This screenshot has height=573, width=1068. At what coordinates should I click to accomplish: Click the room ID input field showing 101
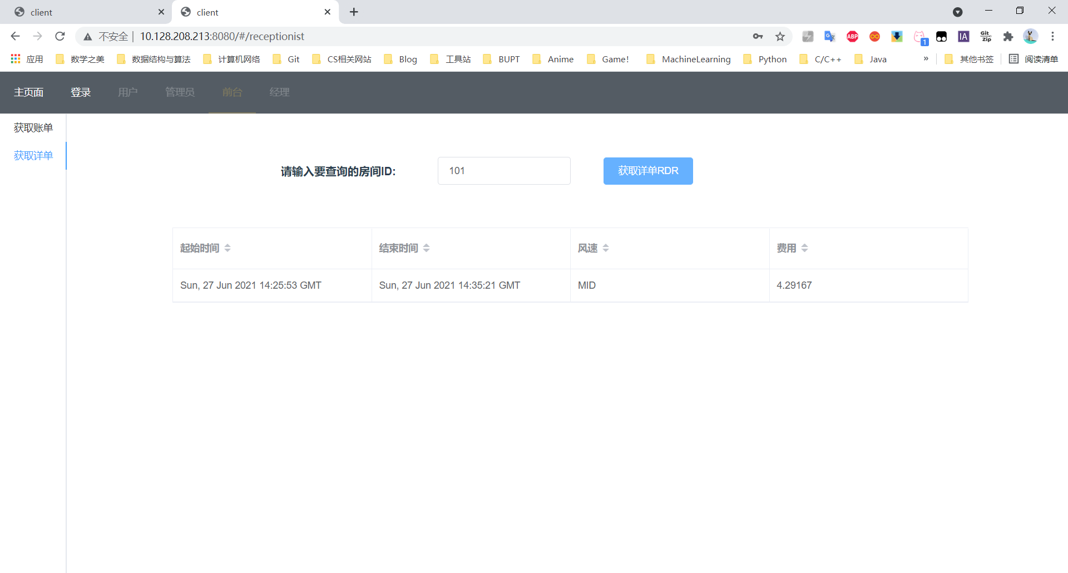click(504, 171)
